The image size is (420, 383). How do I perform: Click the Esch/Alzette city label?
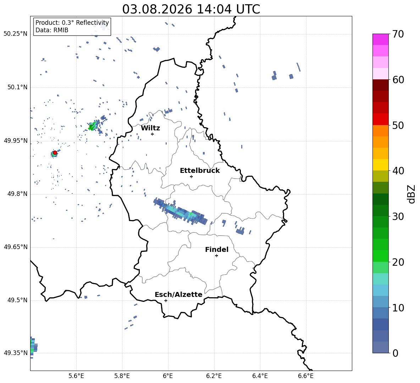[x=178, y=294]
